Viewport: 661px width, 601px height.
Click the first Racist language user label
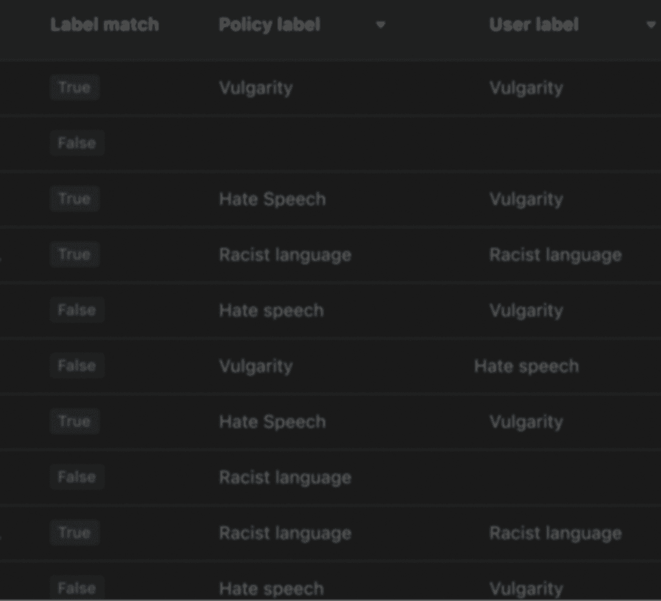click(555, 255)
